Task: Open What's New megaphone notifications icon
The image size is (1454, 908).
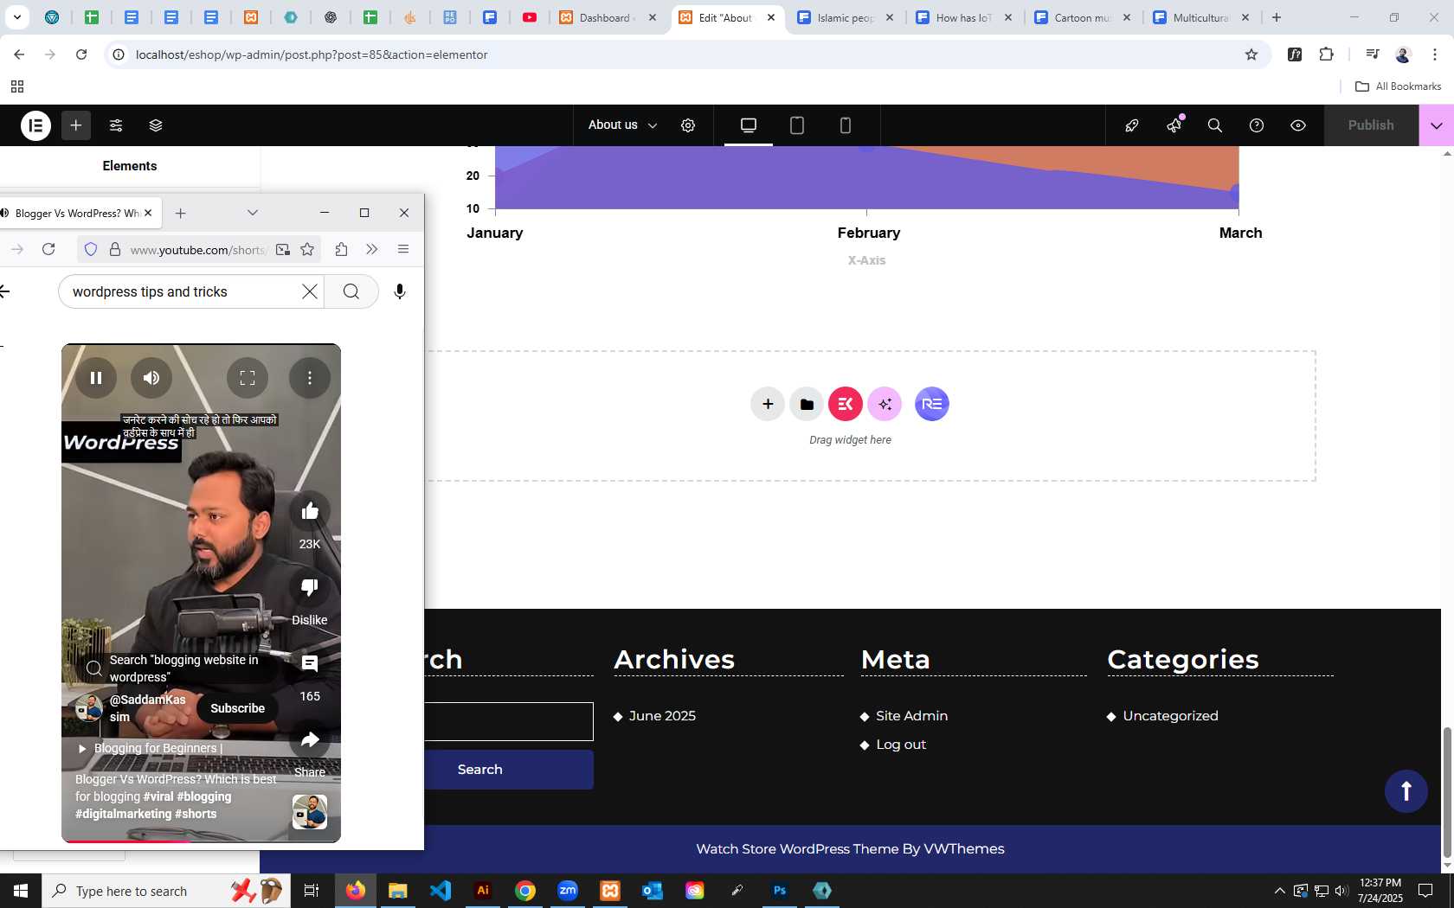Action: point(1174,125)
